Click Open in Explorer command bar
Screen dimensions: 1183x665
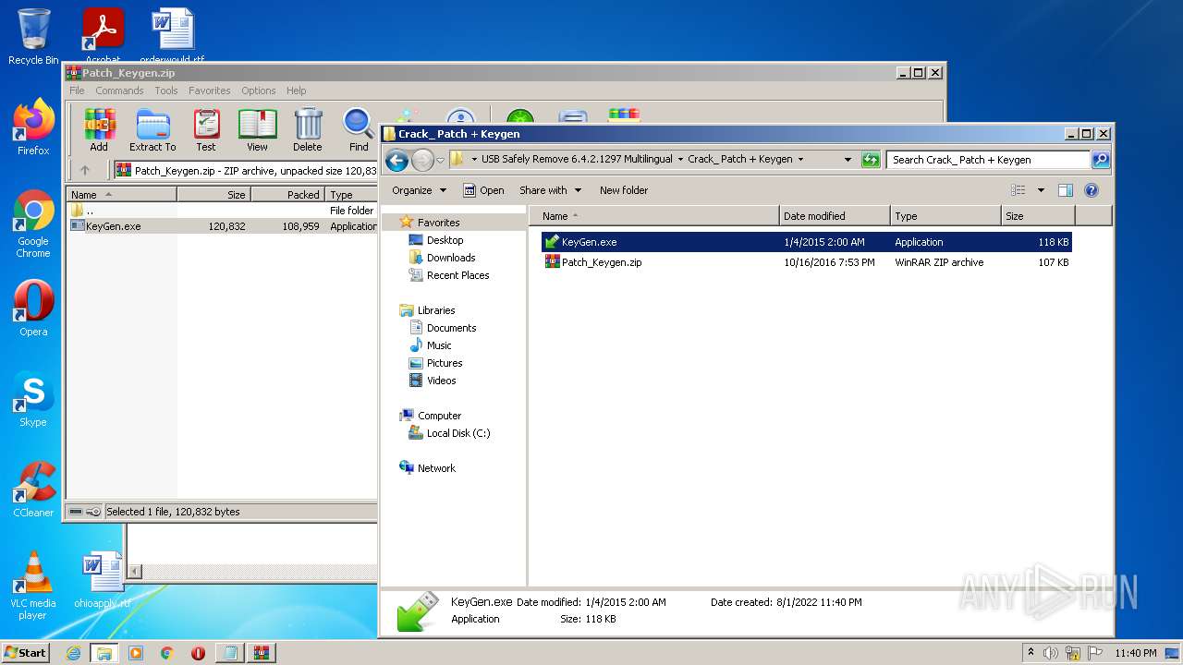click(x=483, y=190)
